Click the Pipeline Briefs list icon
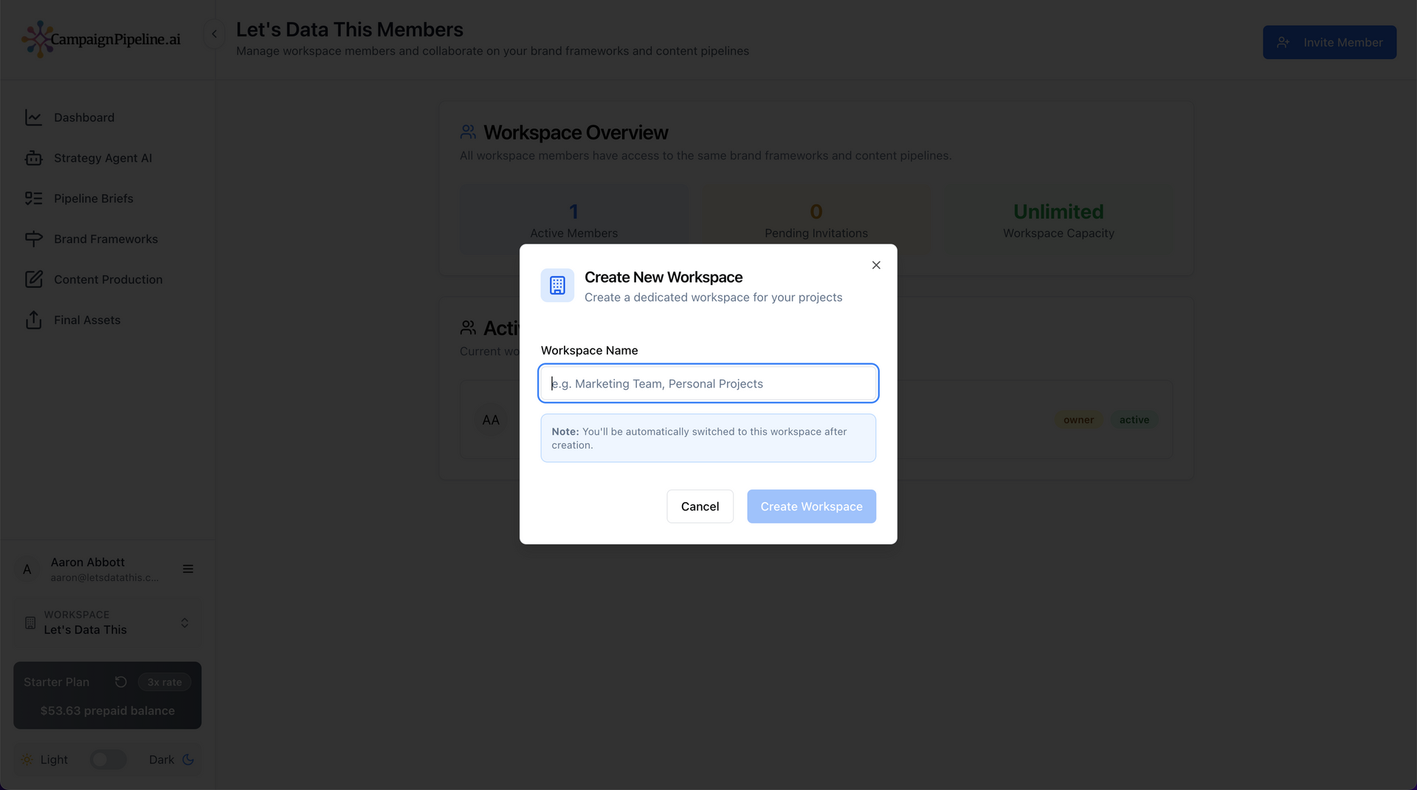 point(33,199)
